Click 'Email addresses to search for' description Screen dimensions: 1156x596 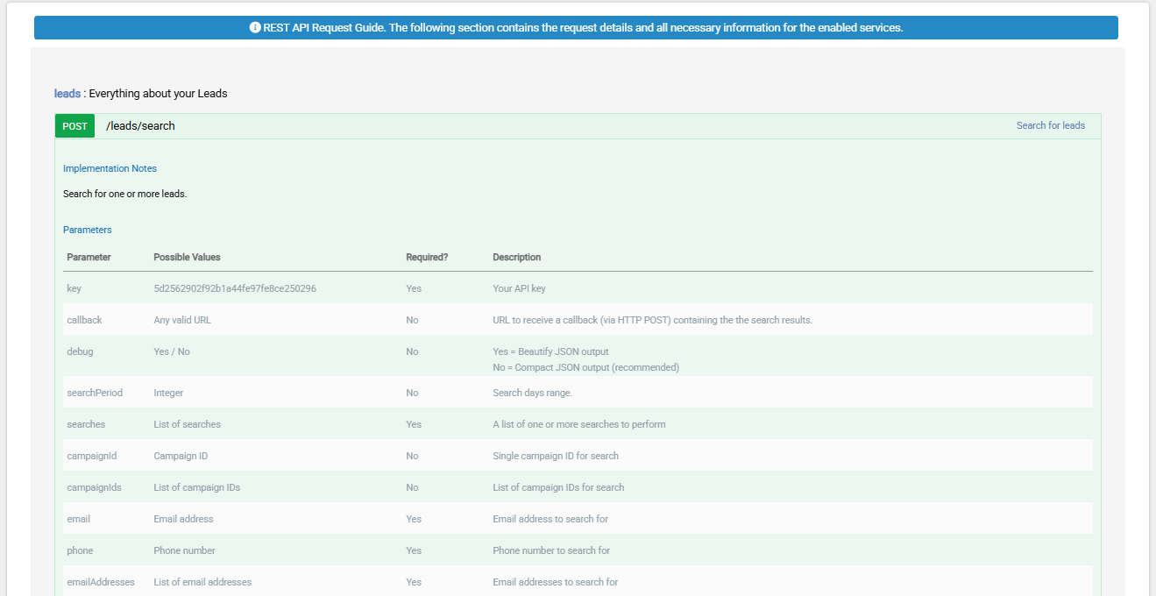click(555, 582)
